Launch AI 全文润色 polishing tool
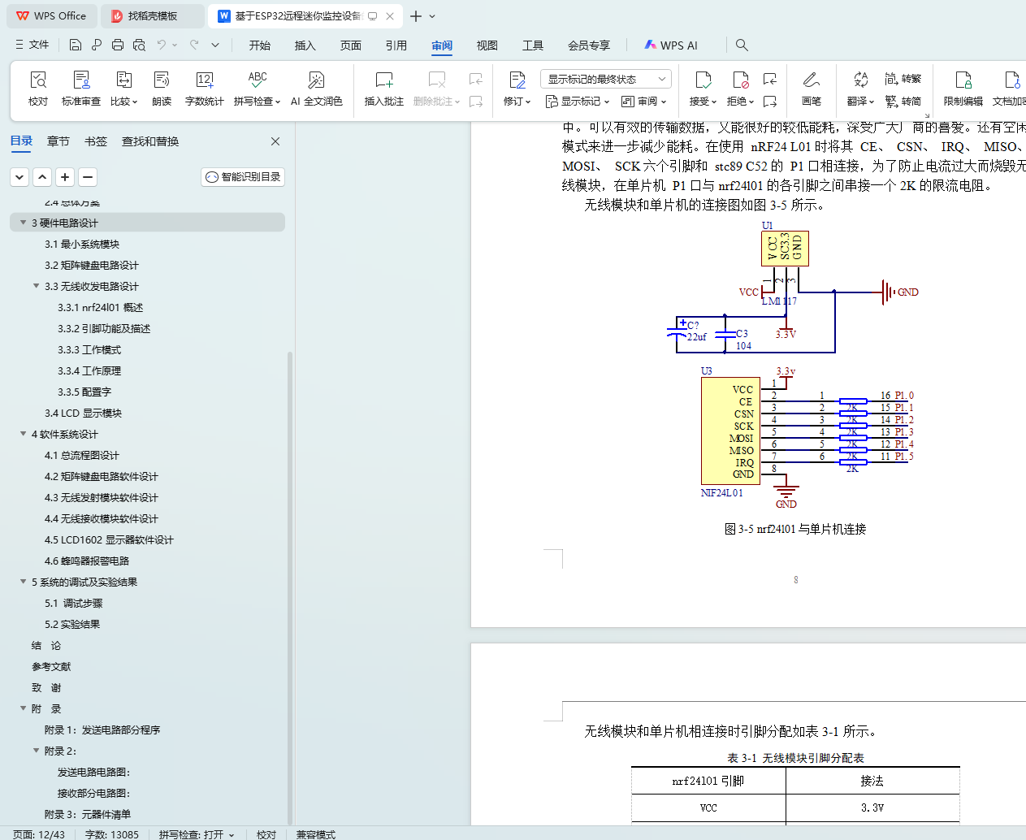This screenshot has width=1026, height=840. (317, 89)
